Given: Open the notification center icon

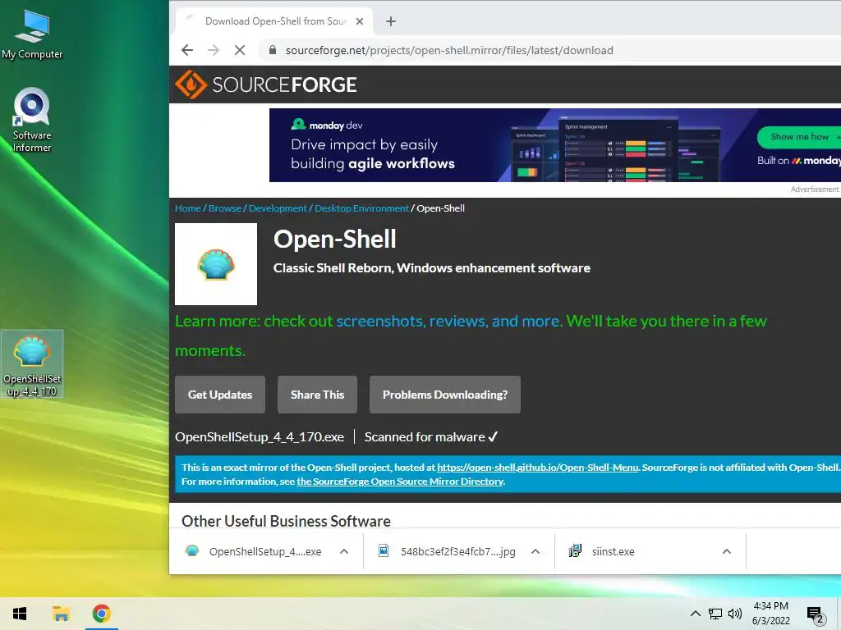Looking at the screenshot, I should pyautogui.click(x=816, y=615).
